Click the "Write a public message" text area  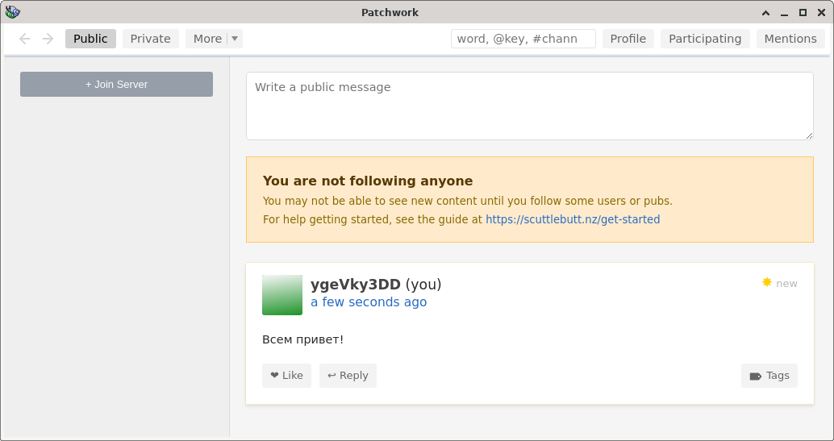[x=529, y=106]
